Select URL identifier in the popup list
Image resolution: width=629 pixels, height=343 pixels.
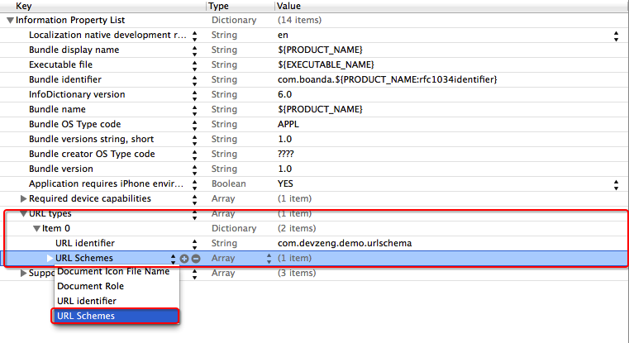[x=87, y=301]
